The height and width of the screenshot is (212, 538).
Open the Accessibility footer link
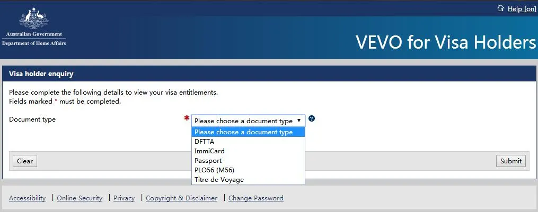[28, 198]
